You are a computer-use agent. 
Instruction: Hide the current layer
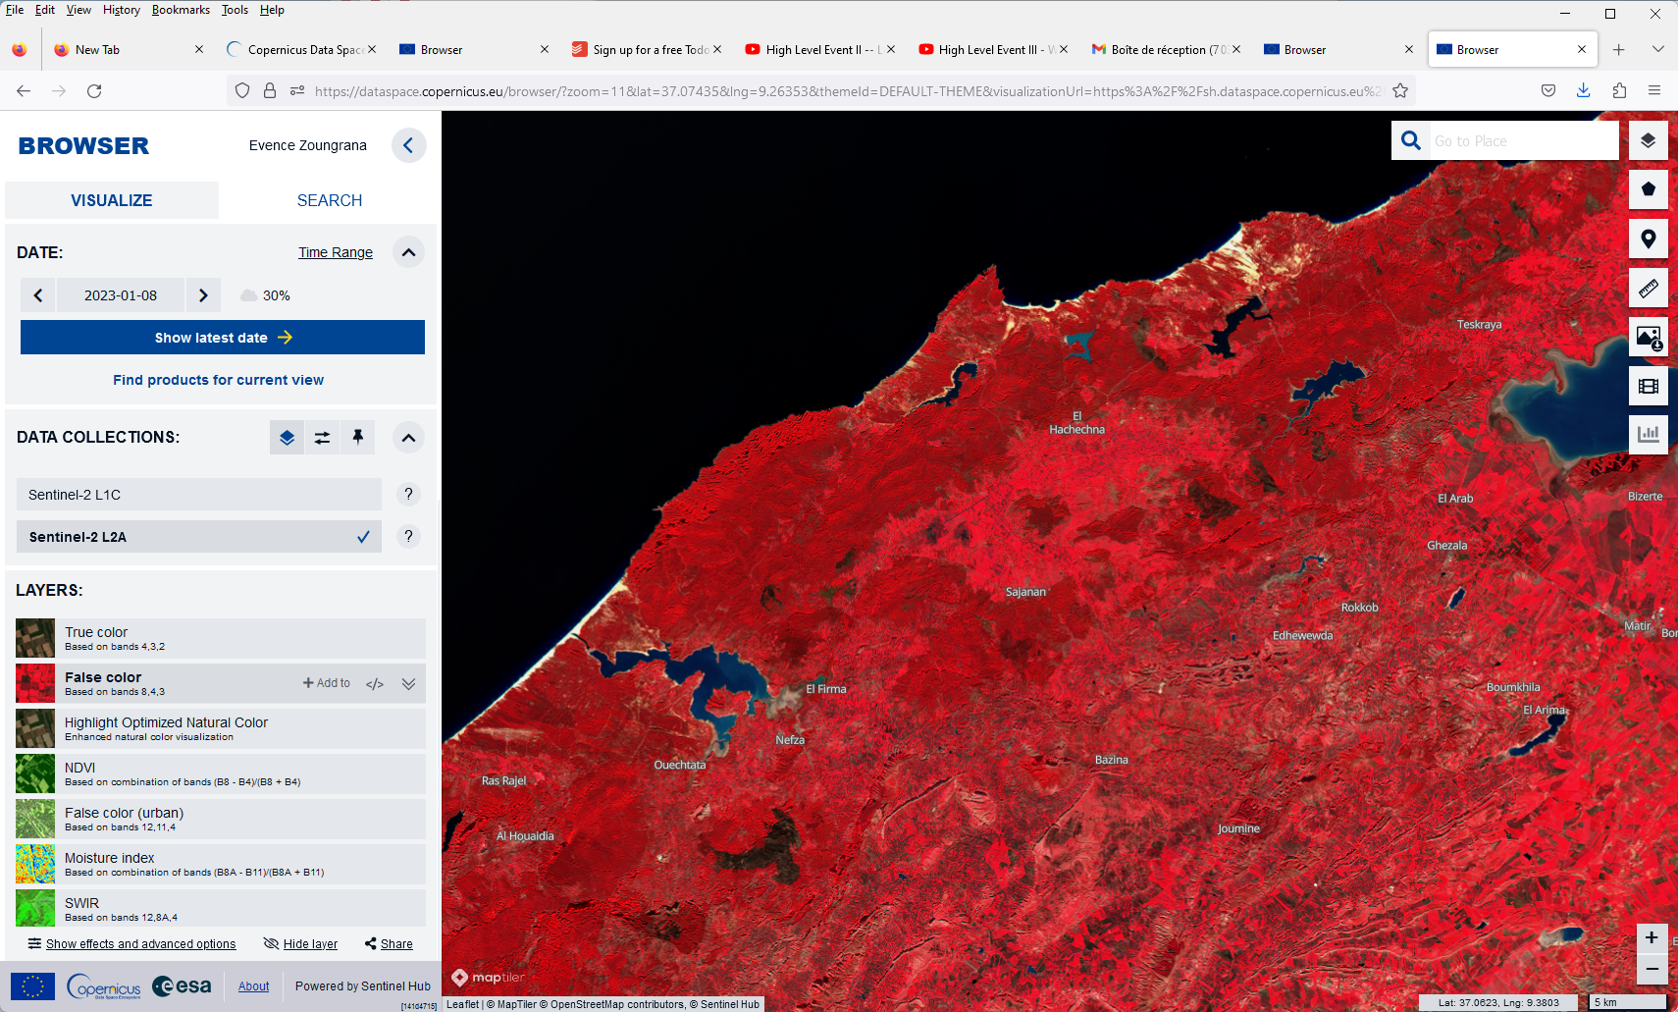(300, 944)
